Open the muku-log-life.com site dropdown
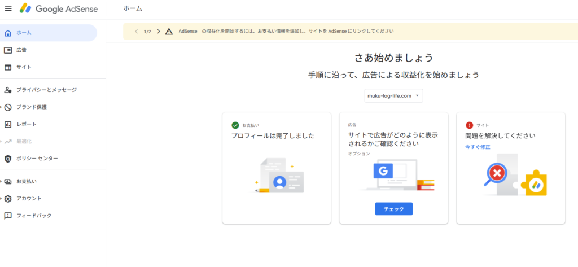Screen dimensions: 578x267 394,96
